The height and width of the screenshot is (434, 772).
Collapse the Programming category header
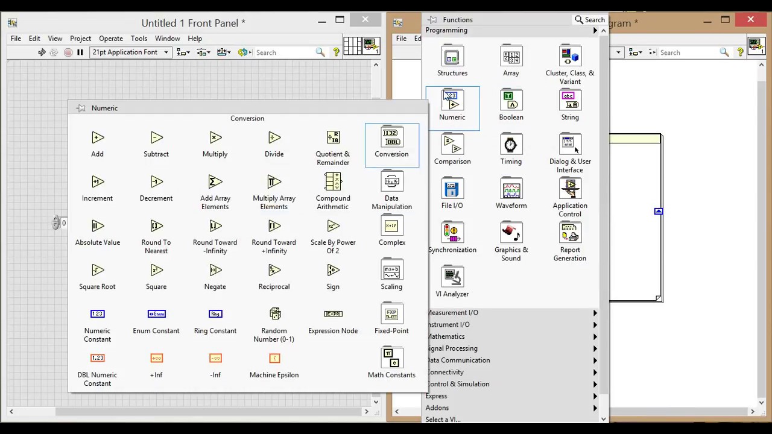pyautogui.click(x=513, y=30)
